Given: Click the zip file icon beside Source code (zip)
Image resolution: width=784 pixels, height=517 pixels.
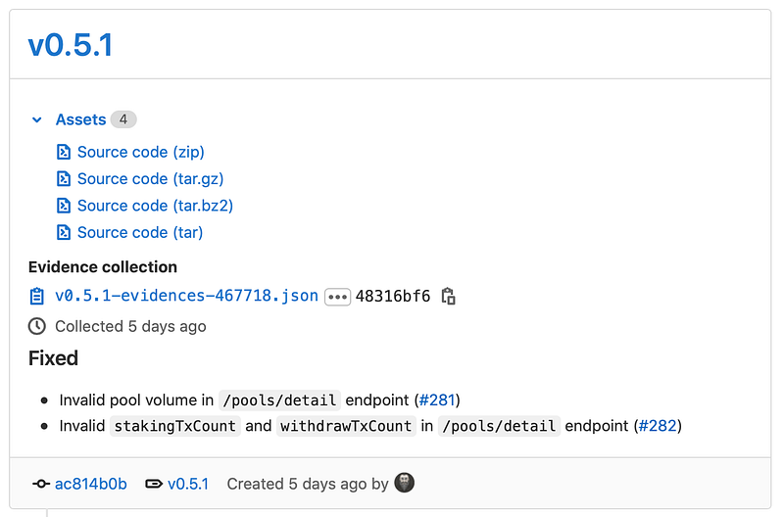Looking at the screenshot, I should 64,152.
